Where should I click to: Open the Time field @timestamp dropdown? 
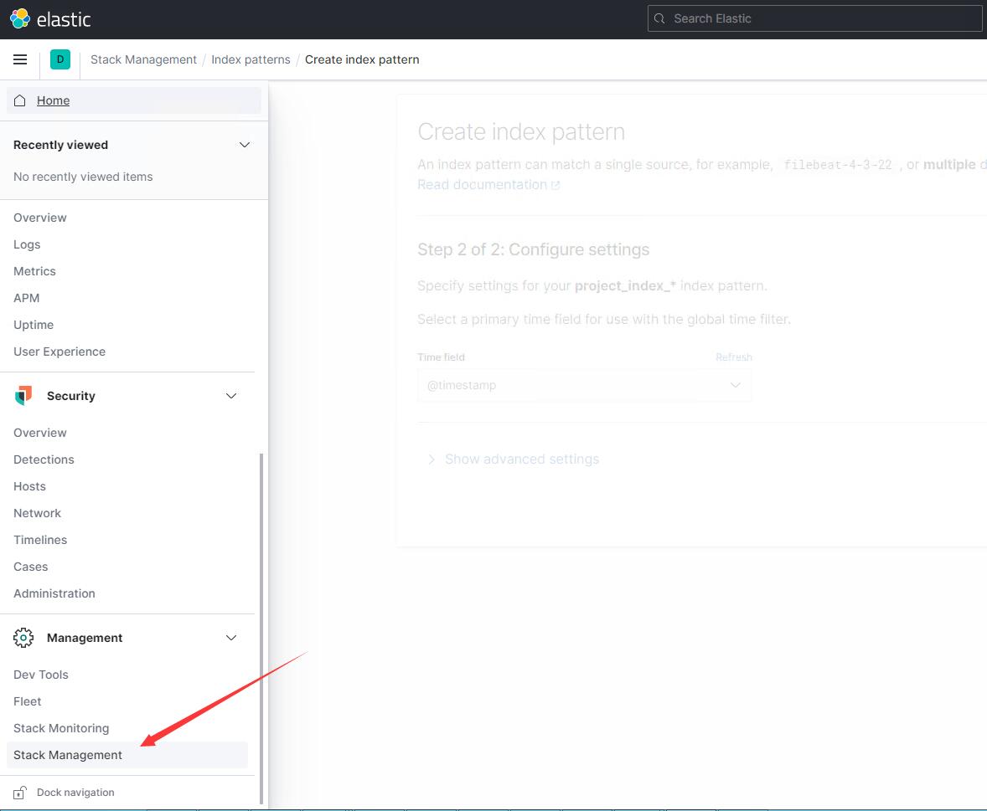(x=584, y=385)
